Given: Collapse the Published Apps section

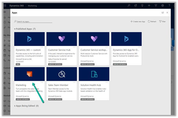Looking at the screenshot, I should point(15,29).
